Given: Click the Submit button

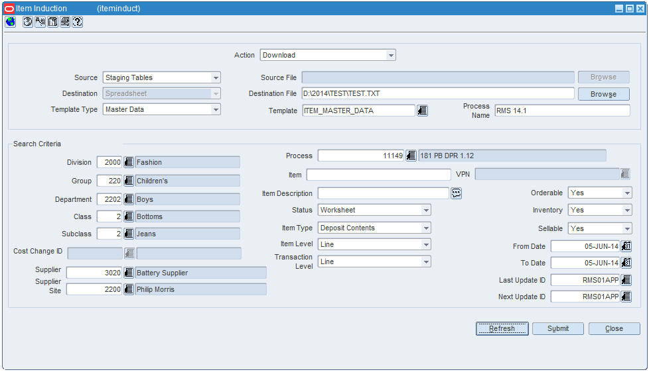Looking at the screenshot, I should tap(558, 329).
